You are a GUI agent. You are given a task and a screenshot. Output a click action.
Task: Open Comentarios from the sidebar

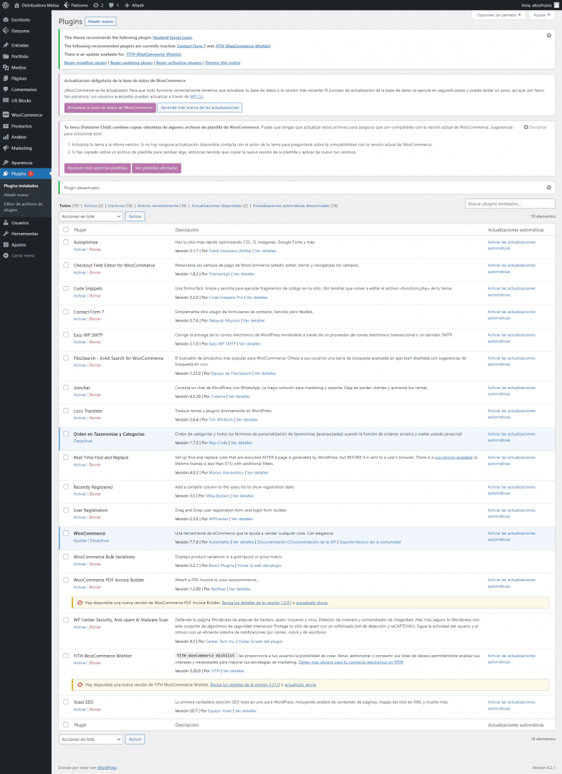pyautogui.click(x=24, y=90)
